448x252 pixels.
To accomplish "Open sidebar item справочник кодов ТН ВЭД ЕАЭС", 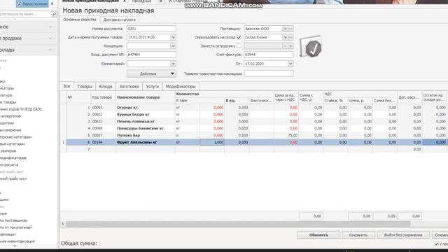I will [x=21, y=109].
